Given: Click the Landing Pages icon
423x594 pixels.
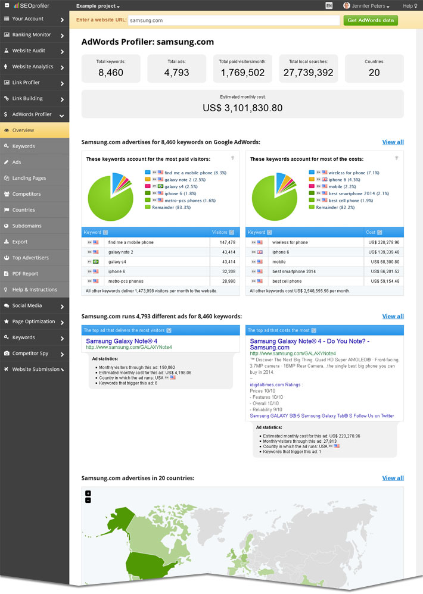Looking at the screenshot, I should click(x=7, y=178).
